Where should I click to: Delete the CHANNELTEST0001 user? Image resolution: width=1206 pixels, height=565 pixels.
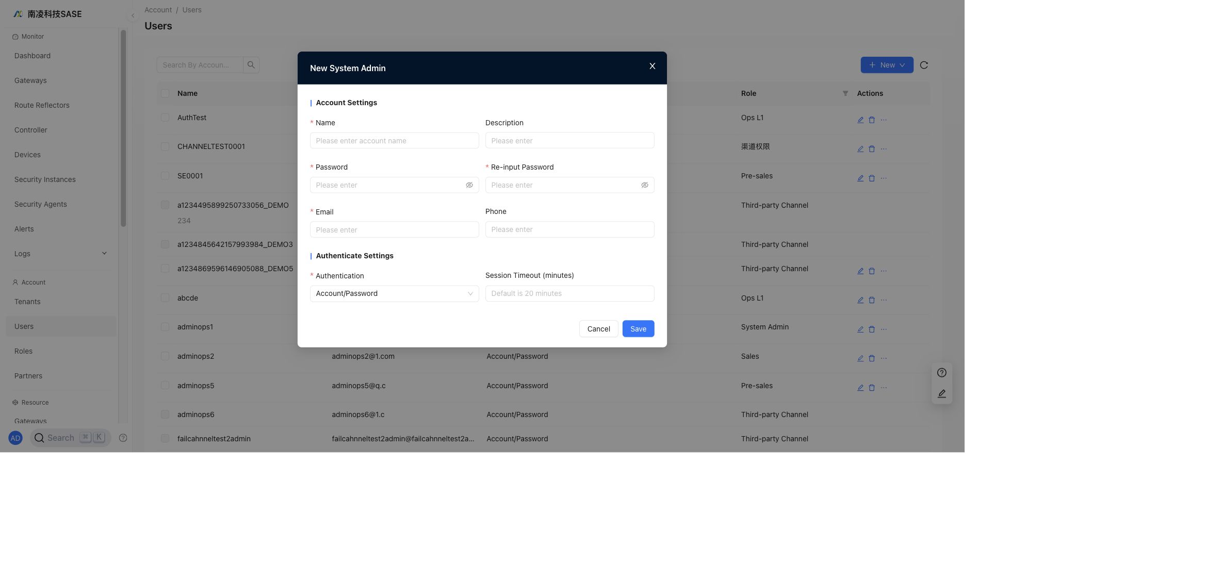coord(871,149)
